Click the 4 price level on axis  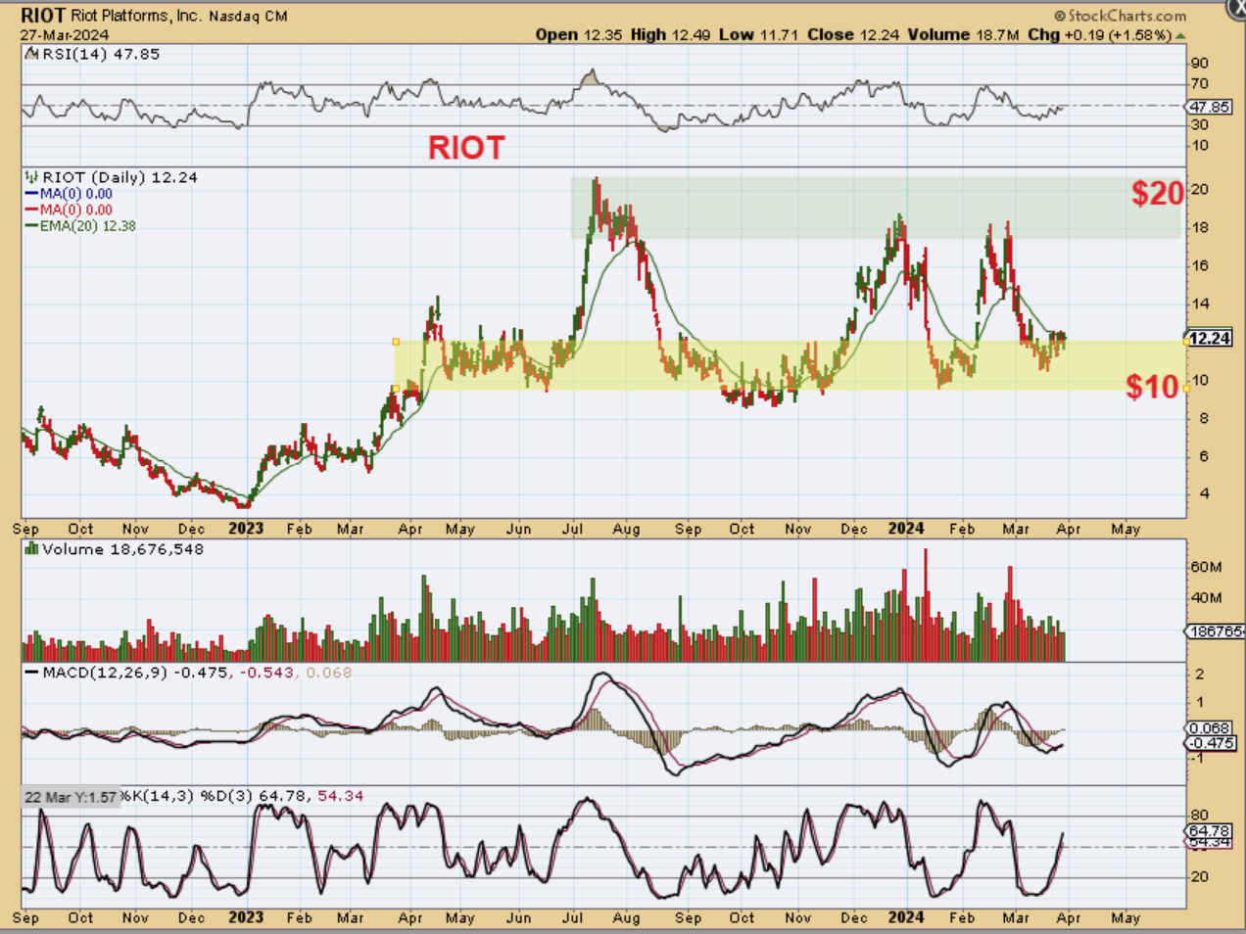pyautogui.click(x=1203, y=494)
